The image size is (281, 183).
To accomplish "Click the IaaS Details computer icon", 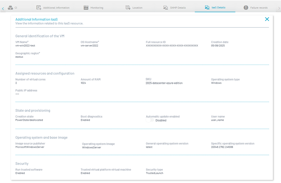I will [x=207, y=7].
